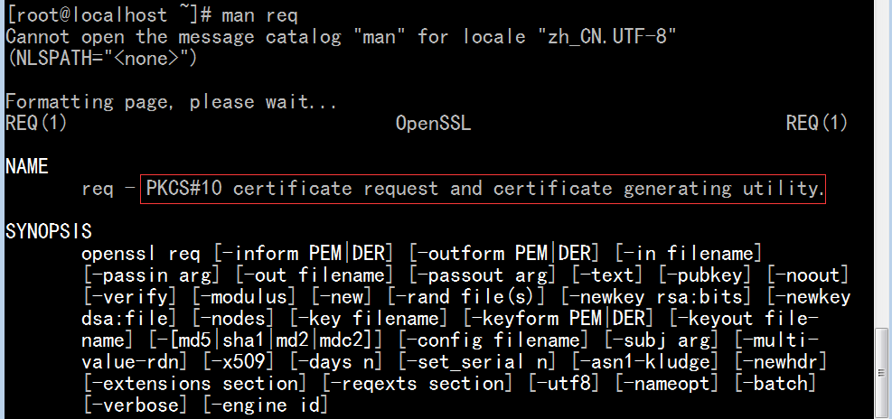Click the "Formatting page, please wait..." line
This screenshot has height=419, width=892.
click(171, 102)
